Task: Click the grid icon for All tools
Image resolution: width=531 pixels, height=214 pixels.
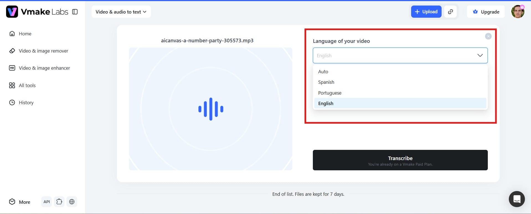Action: [x=12, y=85]
